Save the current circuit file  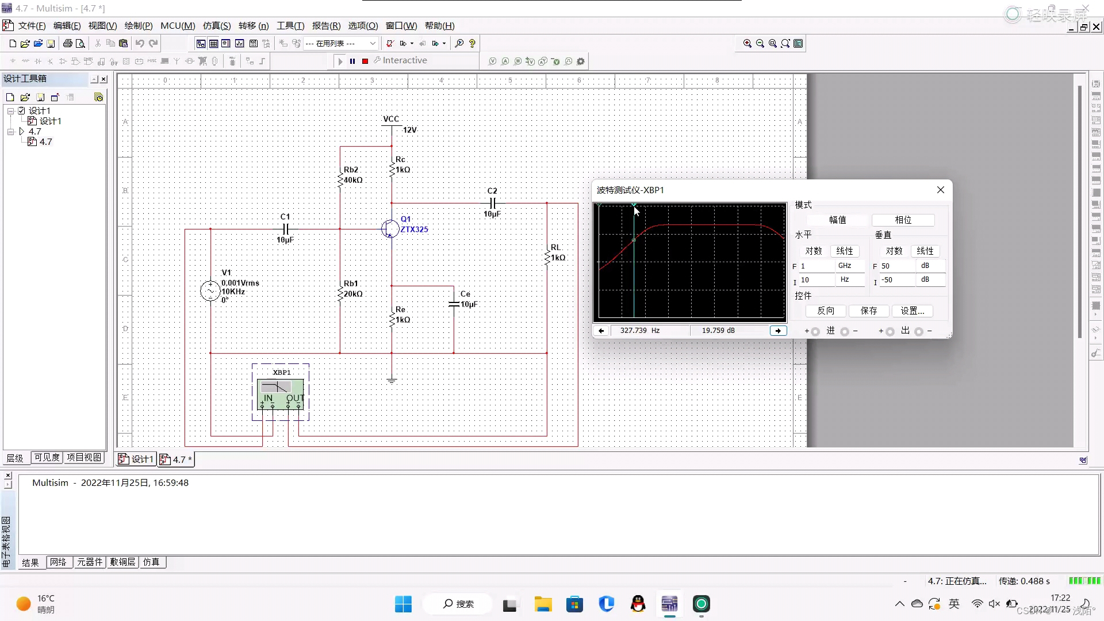pyautogui.click(x=51, y=43)
